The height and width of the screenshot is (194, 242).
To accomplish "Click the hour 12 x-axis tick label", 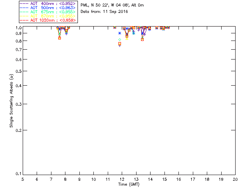I will tap(122, 179).
